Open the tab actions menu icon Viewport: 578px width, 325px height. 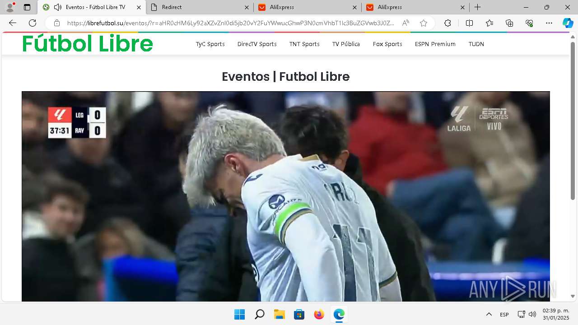click(27, 7)
